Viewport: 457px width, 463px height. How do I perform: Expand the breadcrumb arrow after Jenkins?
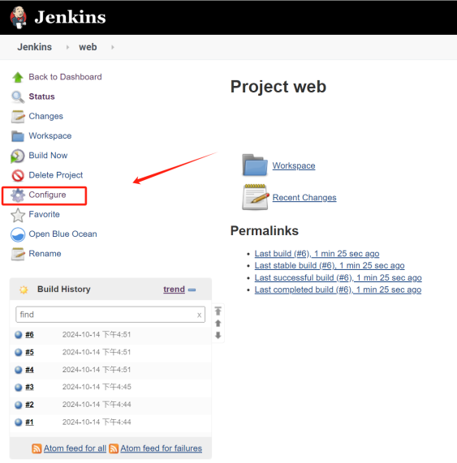point(67,47)
